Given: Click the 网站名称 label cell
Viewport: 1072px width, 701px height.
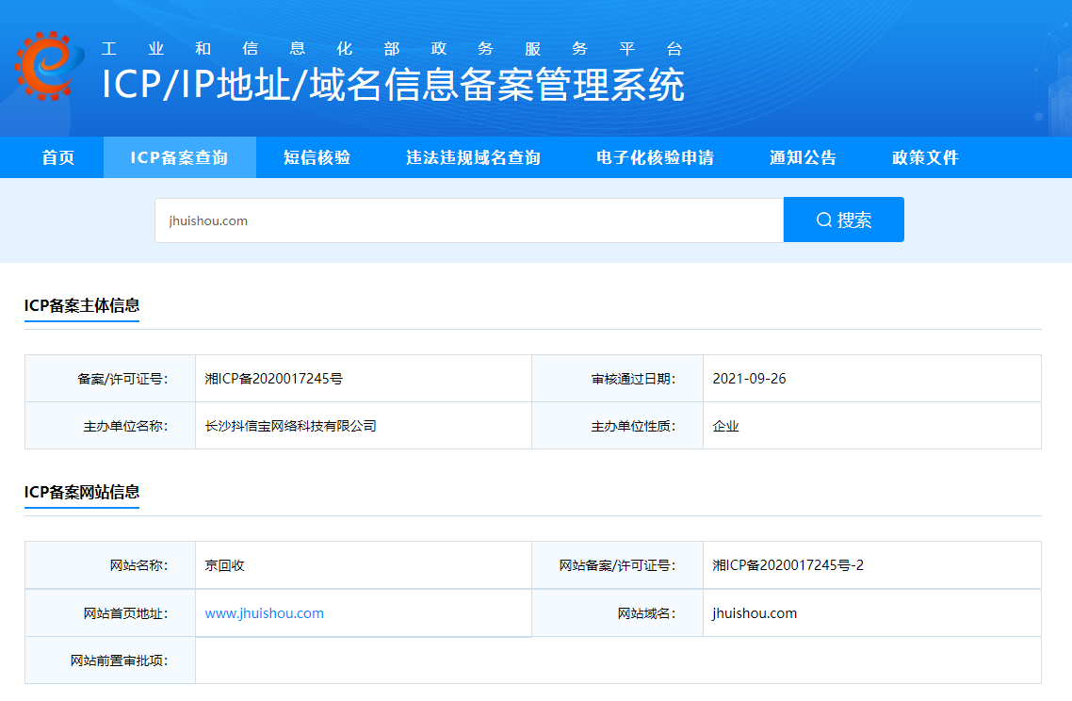Looking at the screenshot, I should [110, 565].
